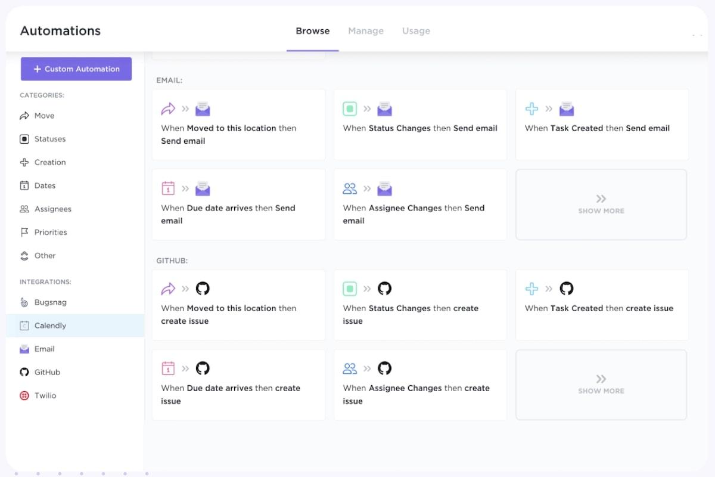Click the Twilio integration icon
Viewport: 715px width, 477px height.
coord(24,395)
